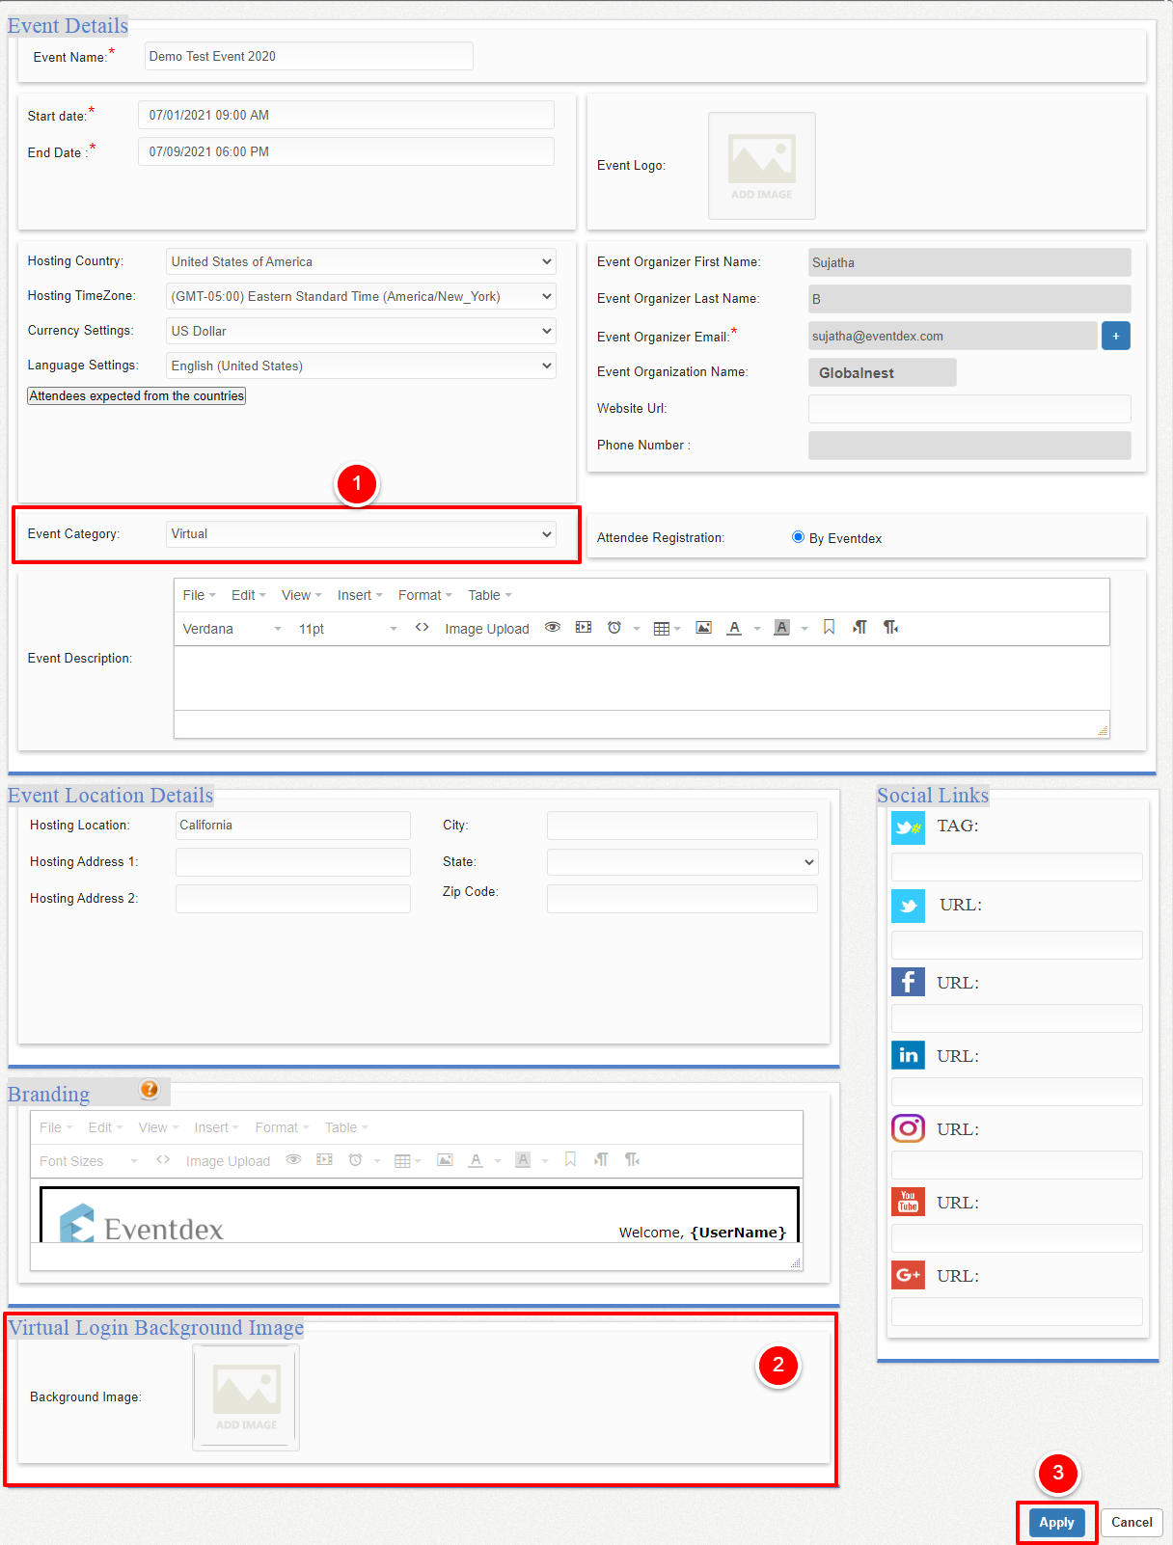Click the Apply button

(x=1056, y=1523)
